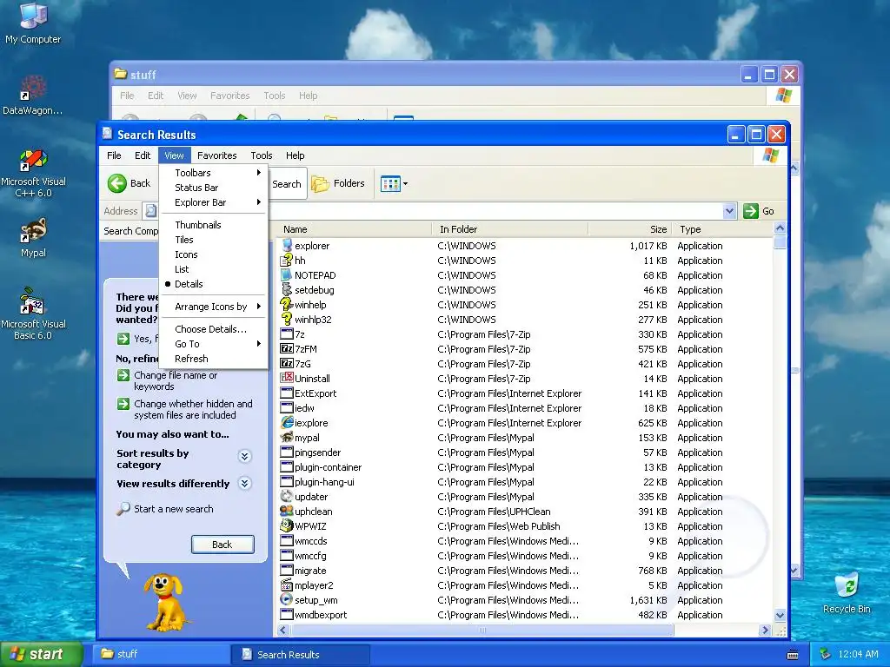Viewport: 890px width, 667px height.
Task: Click the language bar tray icon
Action: pyautogui.click(x=793, y=655)
